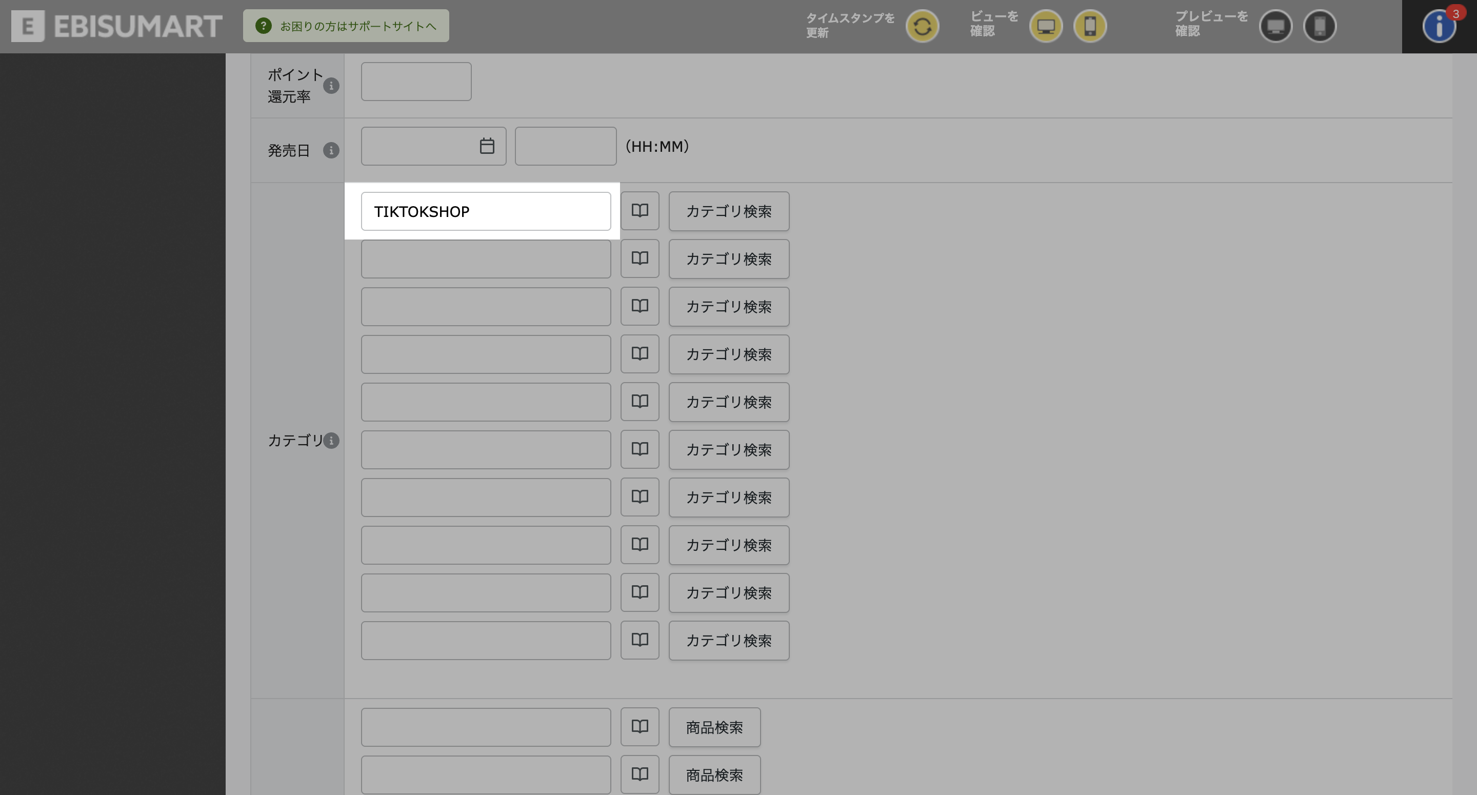Click カテゴリ検索 in the fifth category row
Image resolution: width=1477 pixels, height=795 pixels.
pyautogui.click(x=729, y=402)
